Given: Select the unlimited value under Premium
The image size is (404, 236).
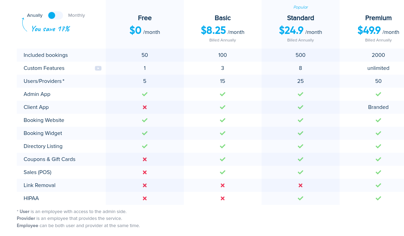Looking at the screenshot, I should pyautogui.click(x=378, y=68).
